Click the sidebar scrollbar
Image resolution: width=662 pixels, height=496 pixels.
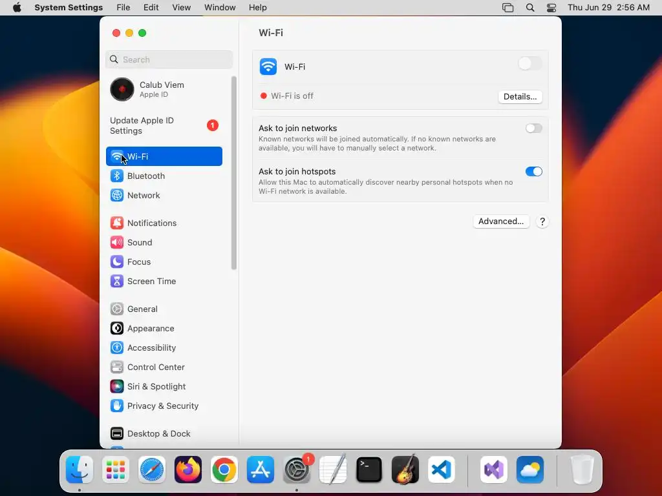(234, 173)
